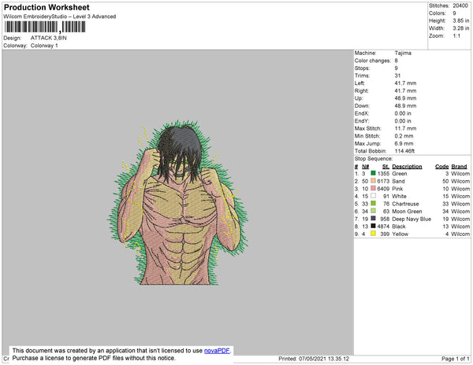This screenshot has height=365, width=473.
Task: Click the stitch count '4874' for Black
Action: (x=383, y=227)
